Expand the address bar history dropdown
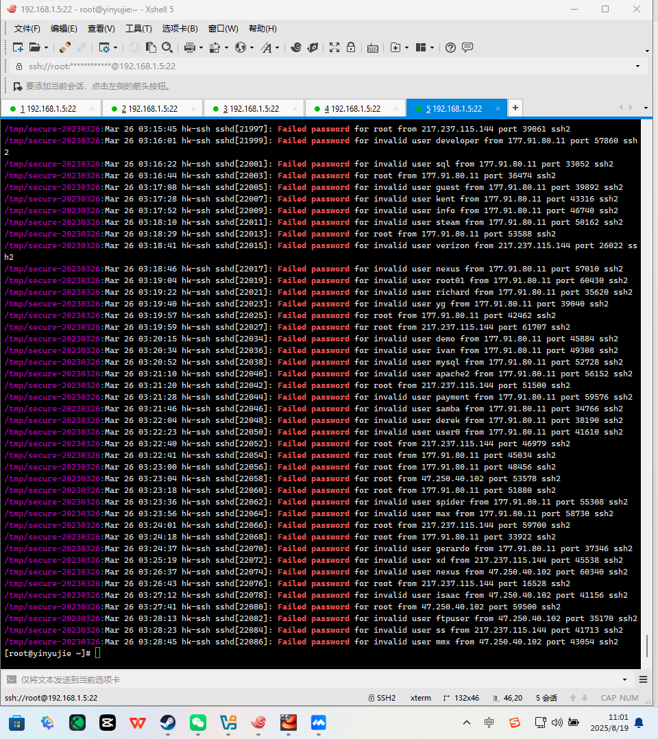The image size is (658, 739). pos(637,66)
